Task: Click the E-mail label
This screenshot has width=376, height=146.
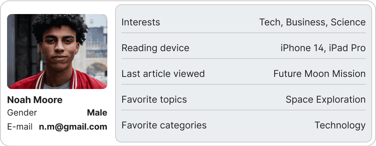Action: point(20,127)
